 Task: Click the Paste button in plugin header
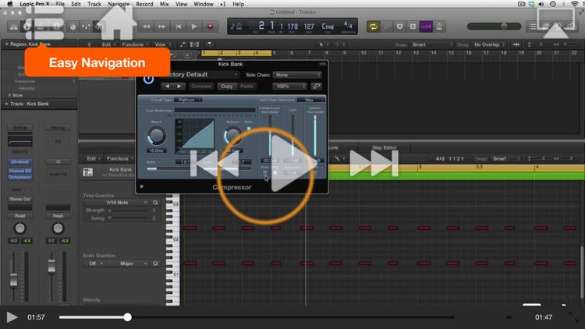[x=246, y=87]
